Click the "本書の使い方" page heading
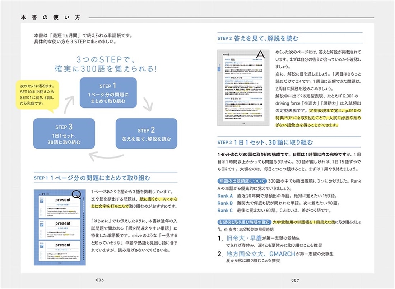This screenshot has width=395, height=289. [51, 17]
